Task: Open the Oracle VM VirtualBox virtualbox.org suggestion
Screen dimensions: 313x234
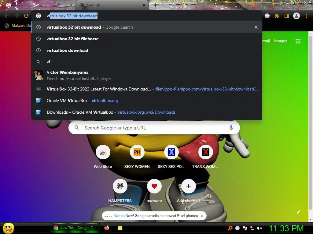Action: point(147,101)
